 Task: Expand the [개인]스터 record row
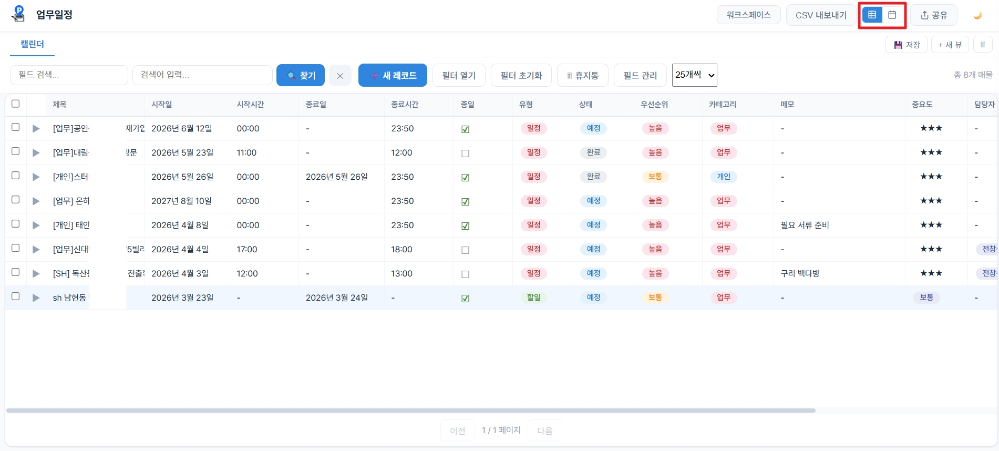(x=36, y=177)
